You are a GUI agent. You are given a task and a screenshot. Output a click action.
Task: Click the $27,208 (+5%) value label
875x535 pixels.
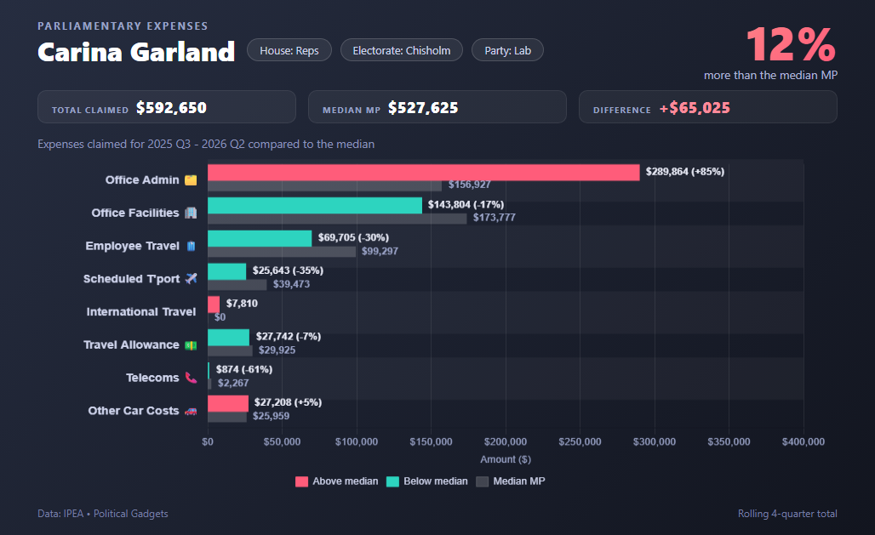tap(288, 402)
